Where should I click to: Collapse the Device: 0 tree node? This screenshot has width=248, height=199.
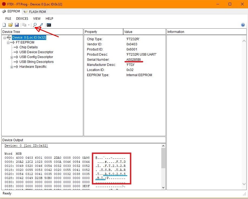(5, 38)
